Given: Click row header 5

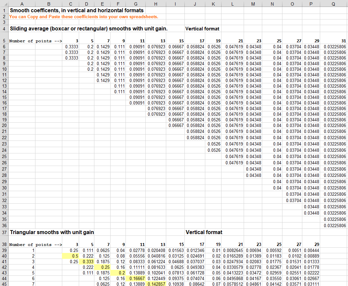Looking at the screenshot, I should (4, 41).
